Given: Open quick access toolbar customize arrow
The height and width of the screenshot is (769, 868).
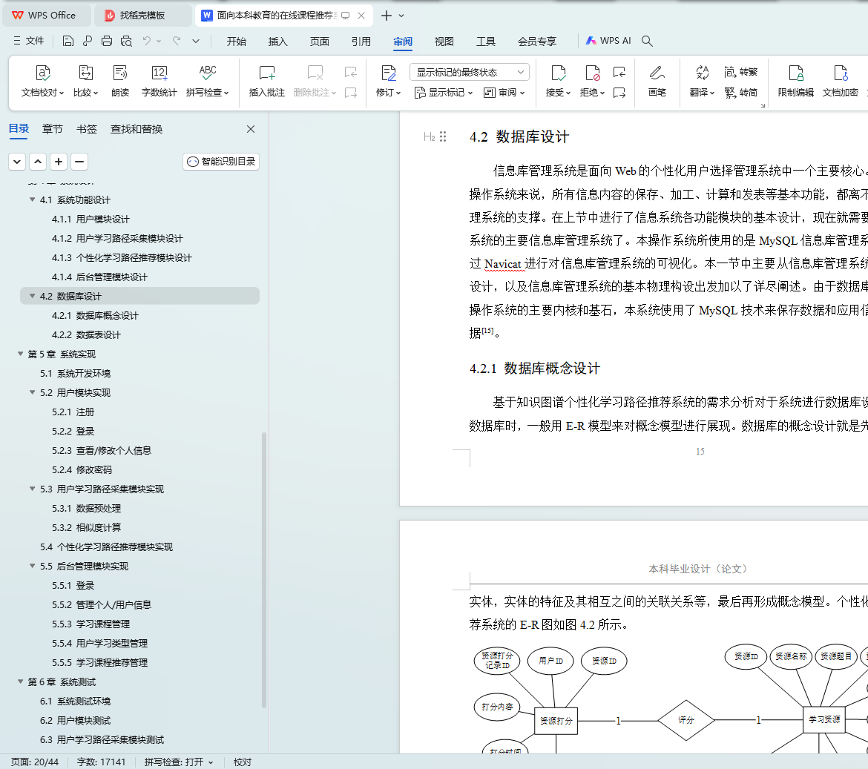Looking at the screenshot, I should pyautogui.click(x=196, y=41).
